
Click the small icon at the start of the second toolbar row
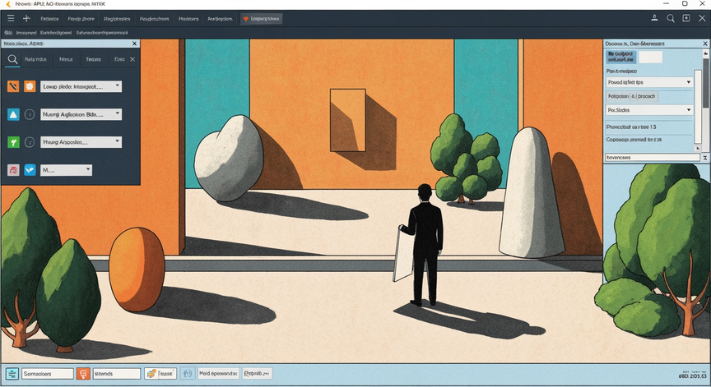coord(8,33)
